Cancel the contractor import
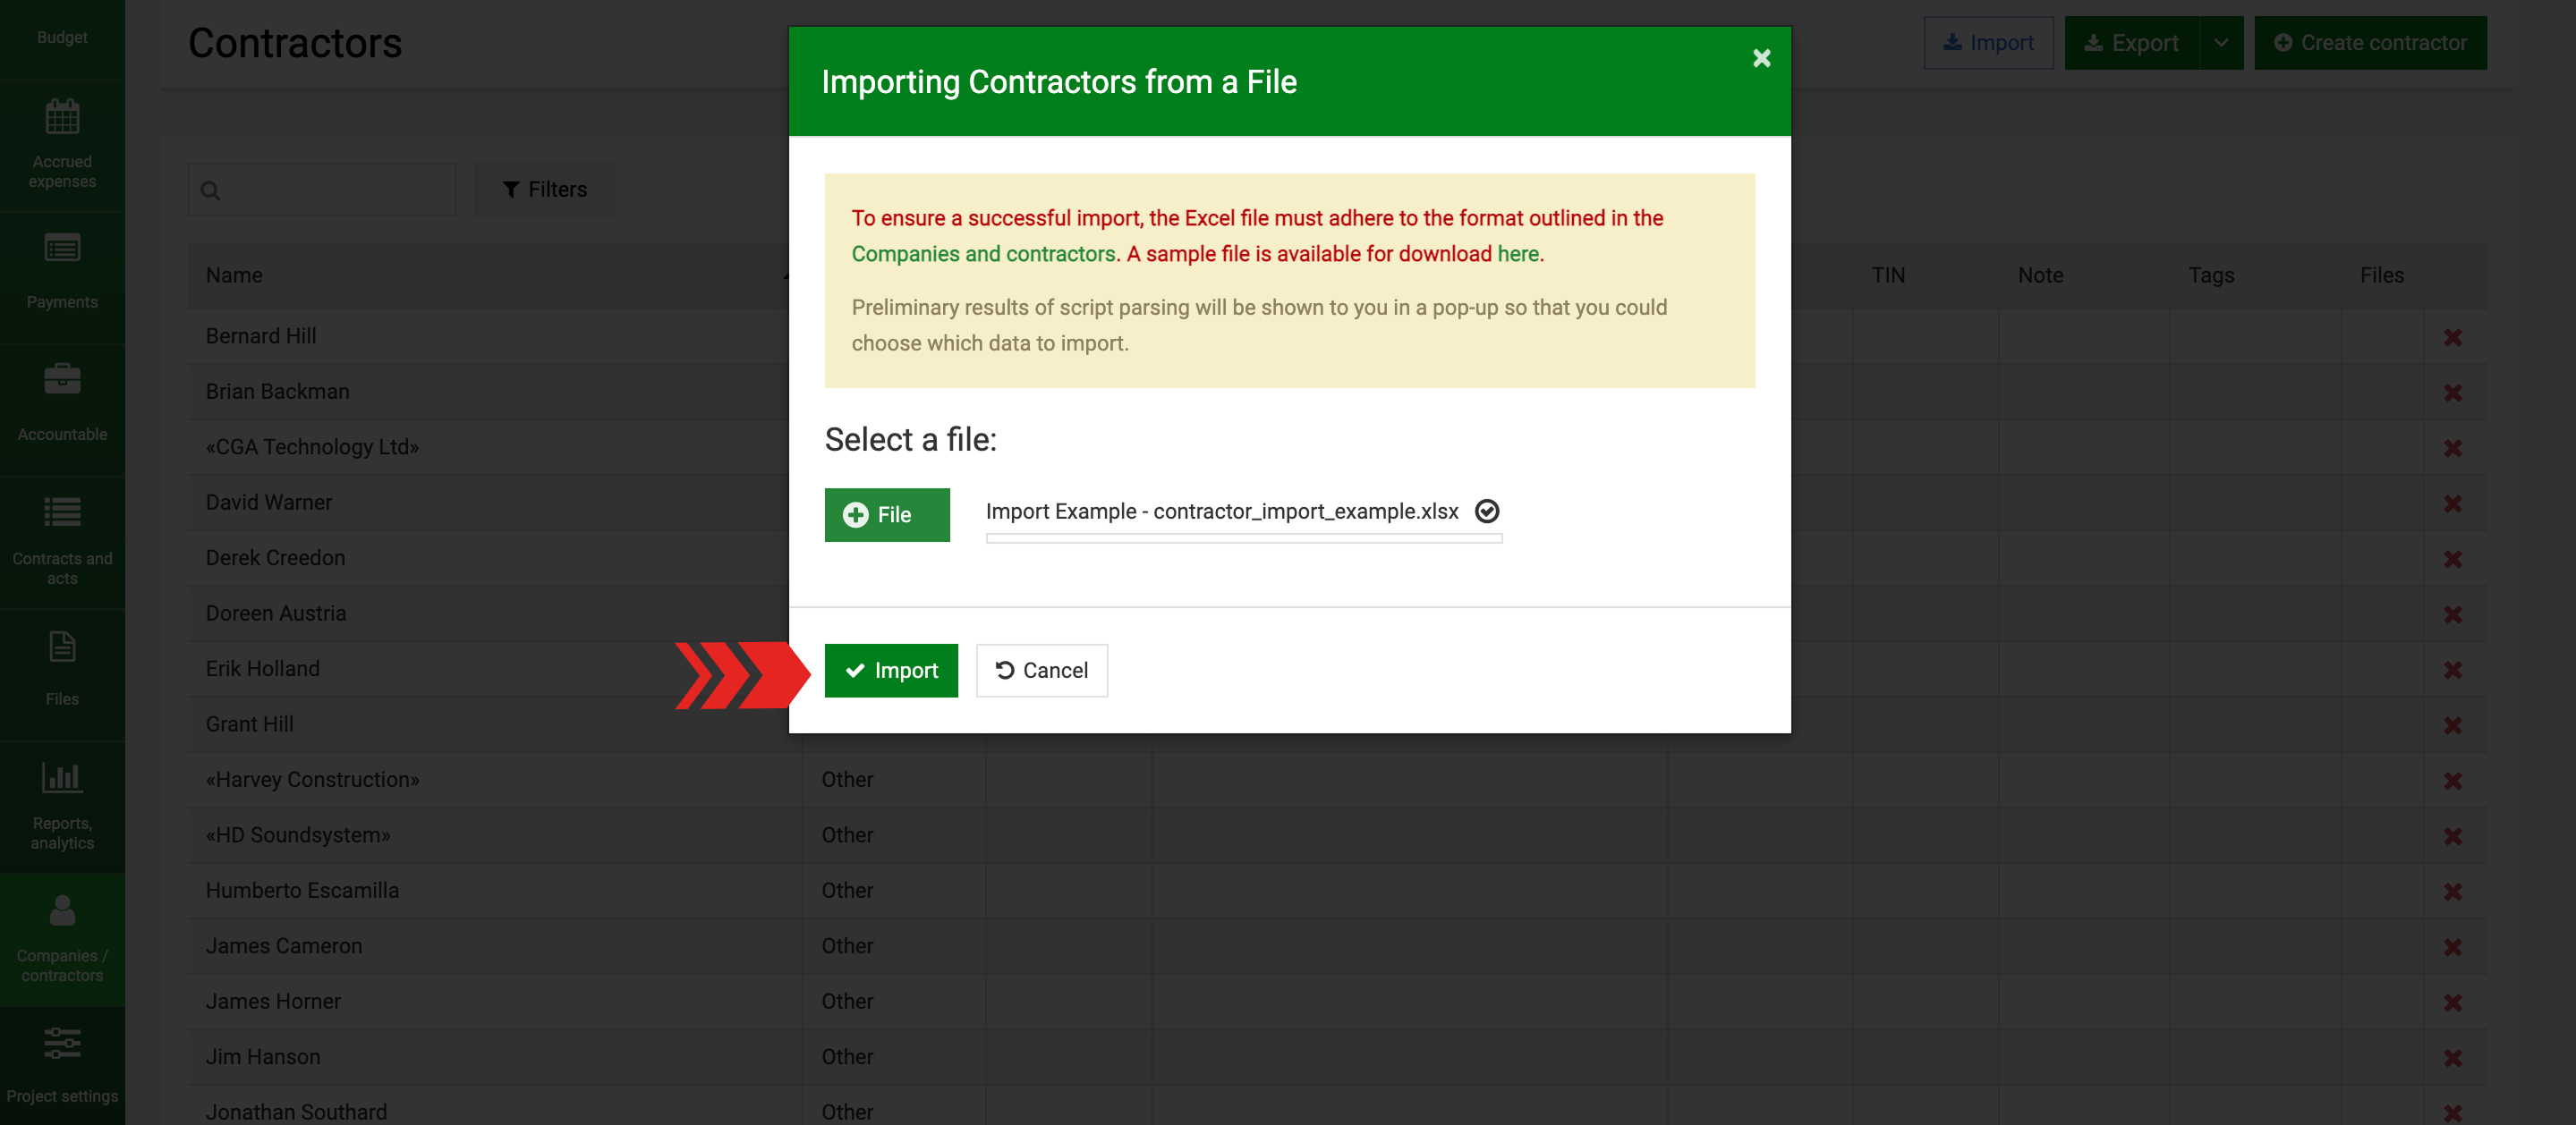 pos(1041,671)
